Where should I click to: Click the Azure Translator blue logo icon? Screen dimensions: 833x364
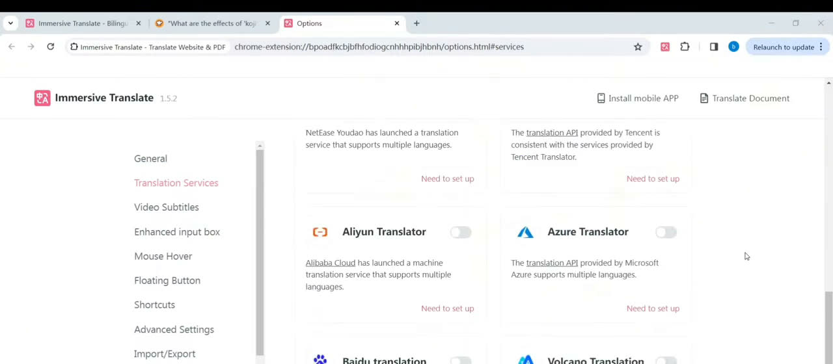point(525,232)
